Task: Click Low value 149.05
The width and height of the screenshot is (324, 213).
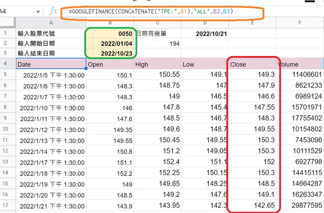Action: click(205, 151)
